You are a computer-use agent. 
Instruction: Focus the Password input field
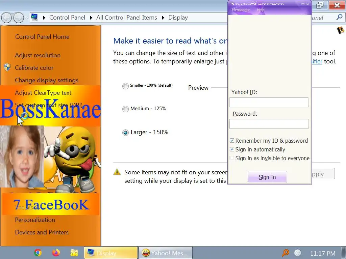pyautogui.click(x=269, y=124)
